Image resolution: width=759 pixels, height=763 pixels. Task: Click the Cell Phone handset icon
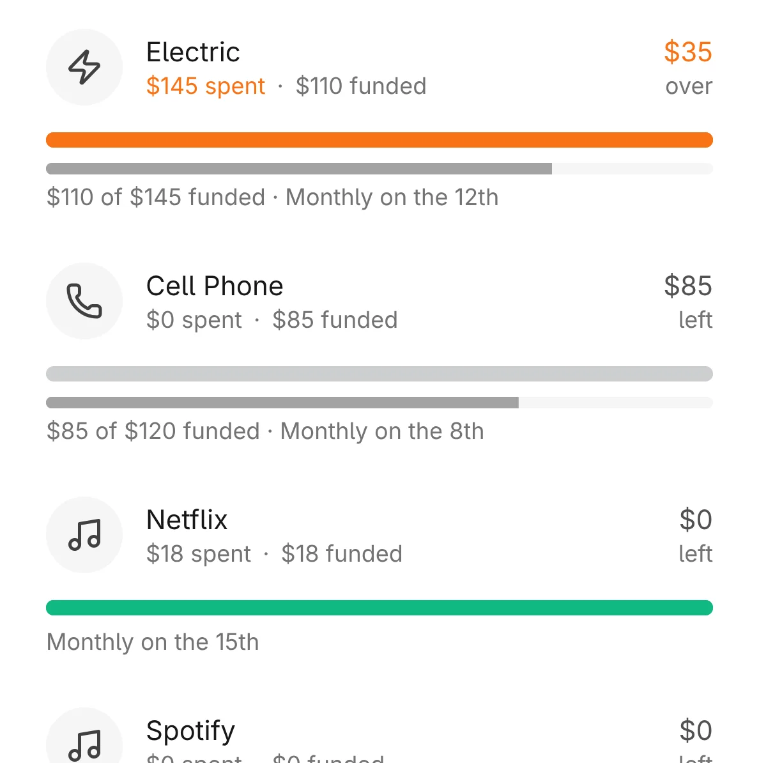click(x=84, y=301)
